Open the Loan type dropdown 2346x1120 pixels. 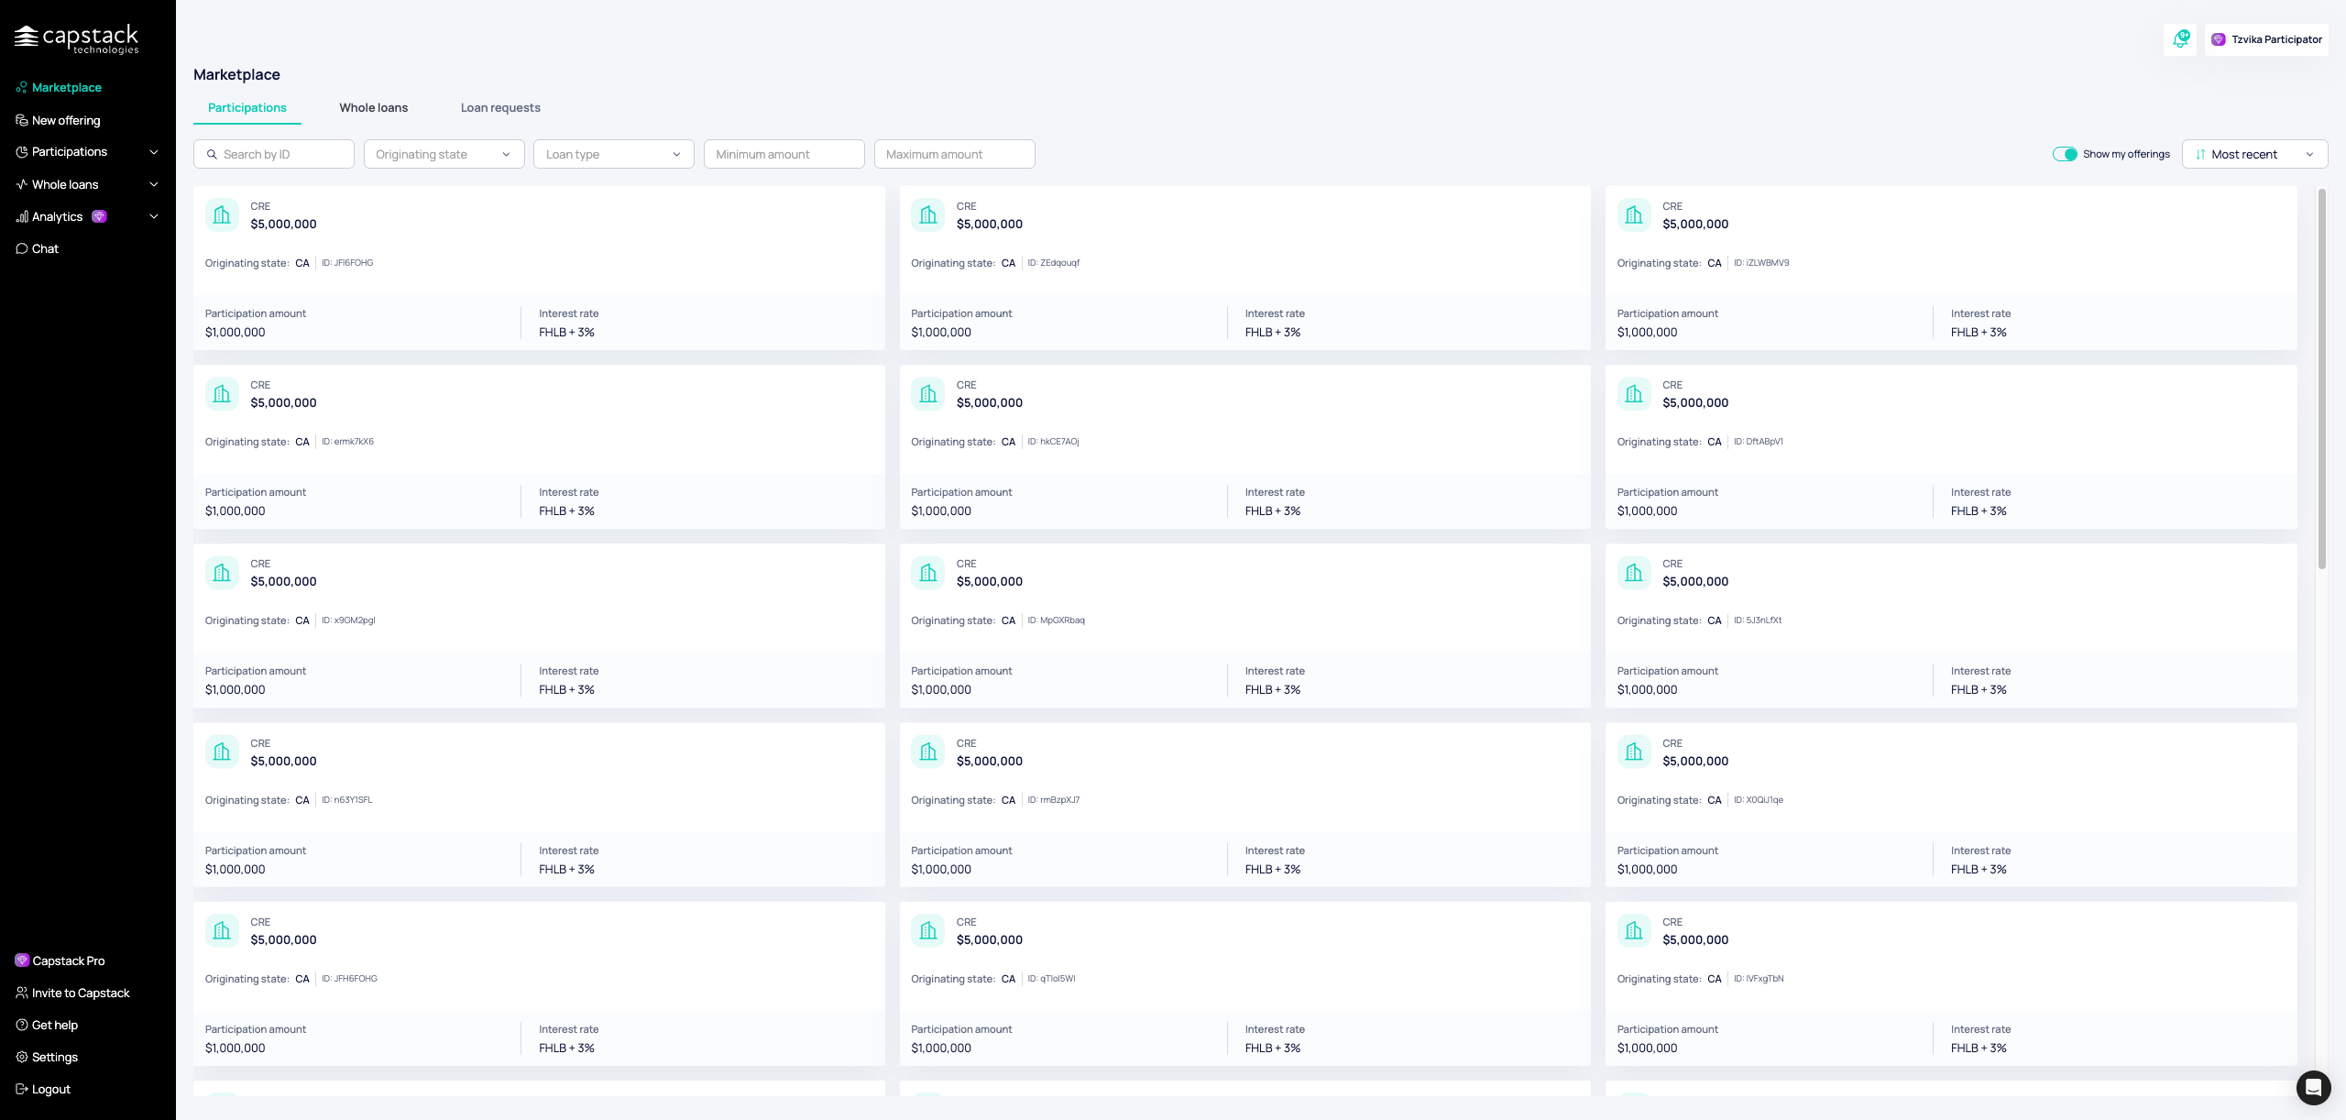(x=613, y=154)
